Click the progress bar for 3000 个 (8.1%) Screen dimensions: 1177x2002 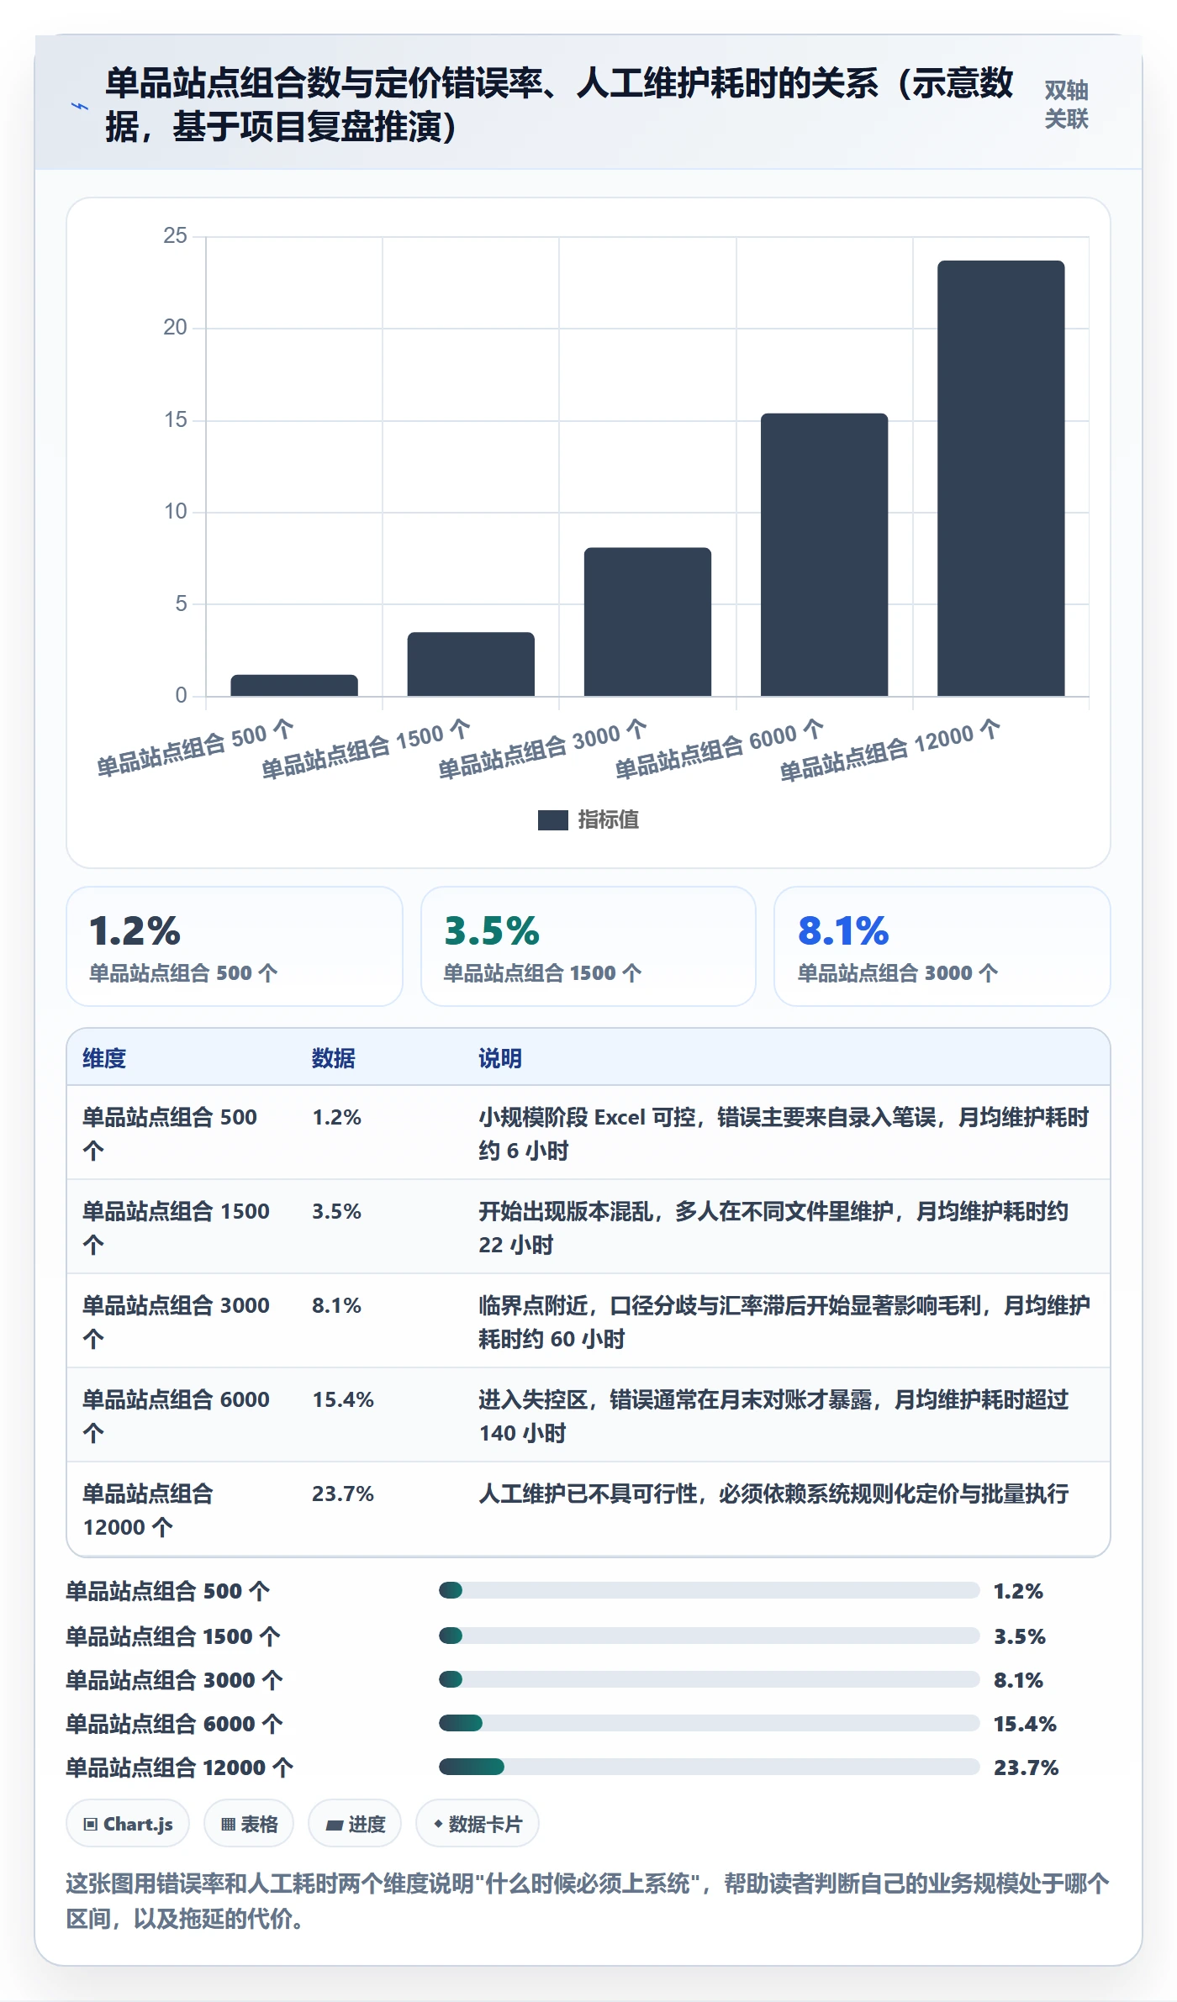(709, 1679)
